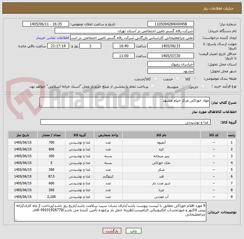Select the آب معدنی item name cell
The height and width of the screenshot is (239, 244).
[161, 197]
